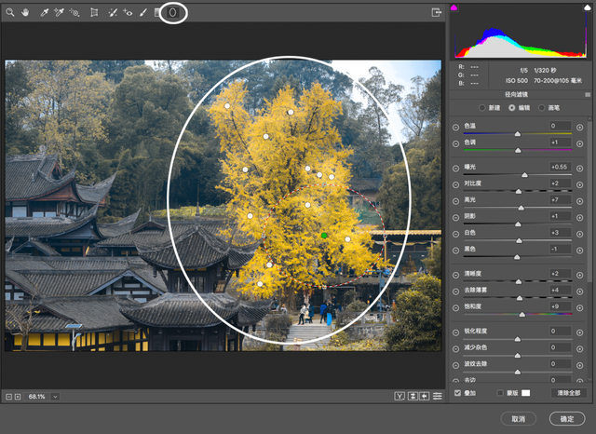The width and height of the screenshot is (596, 434).
Task: Increase 色温 with plus icon
Action: pos(579,128)
